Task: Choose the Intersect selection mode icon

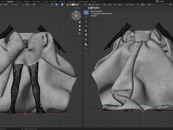Action: coord(99,8)
